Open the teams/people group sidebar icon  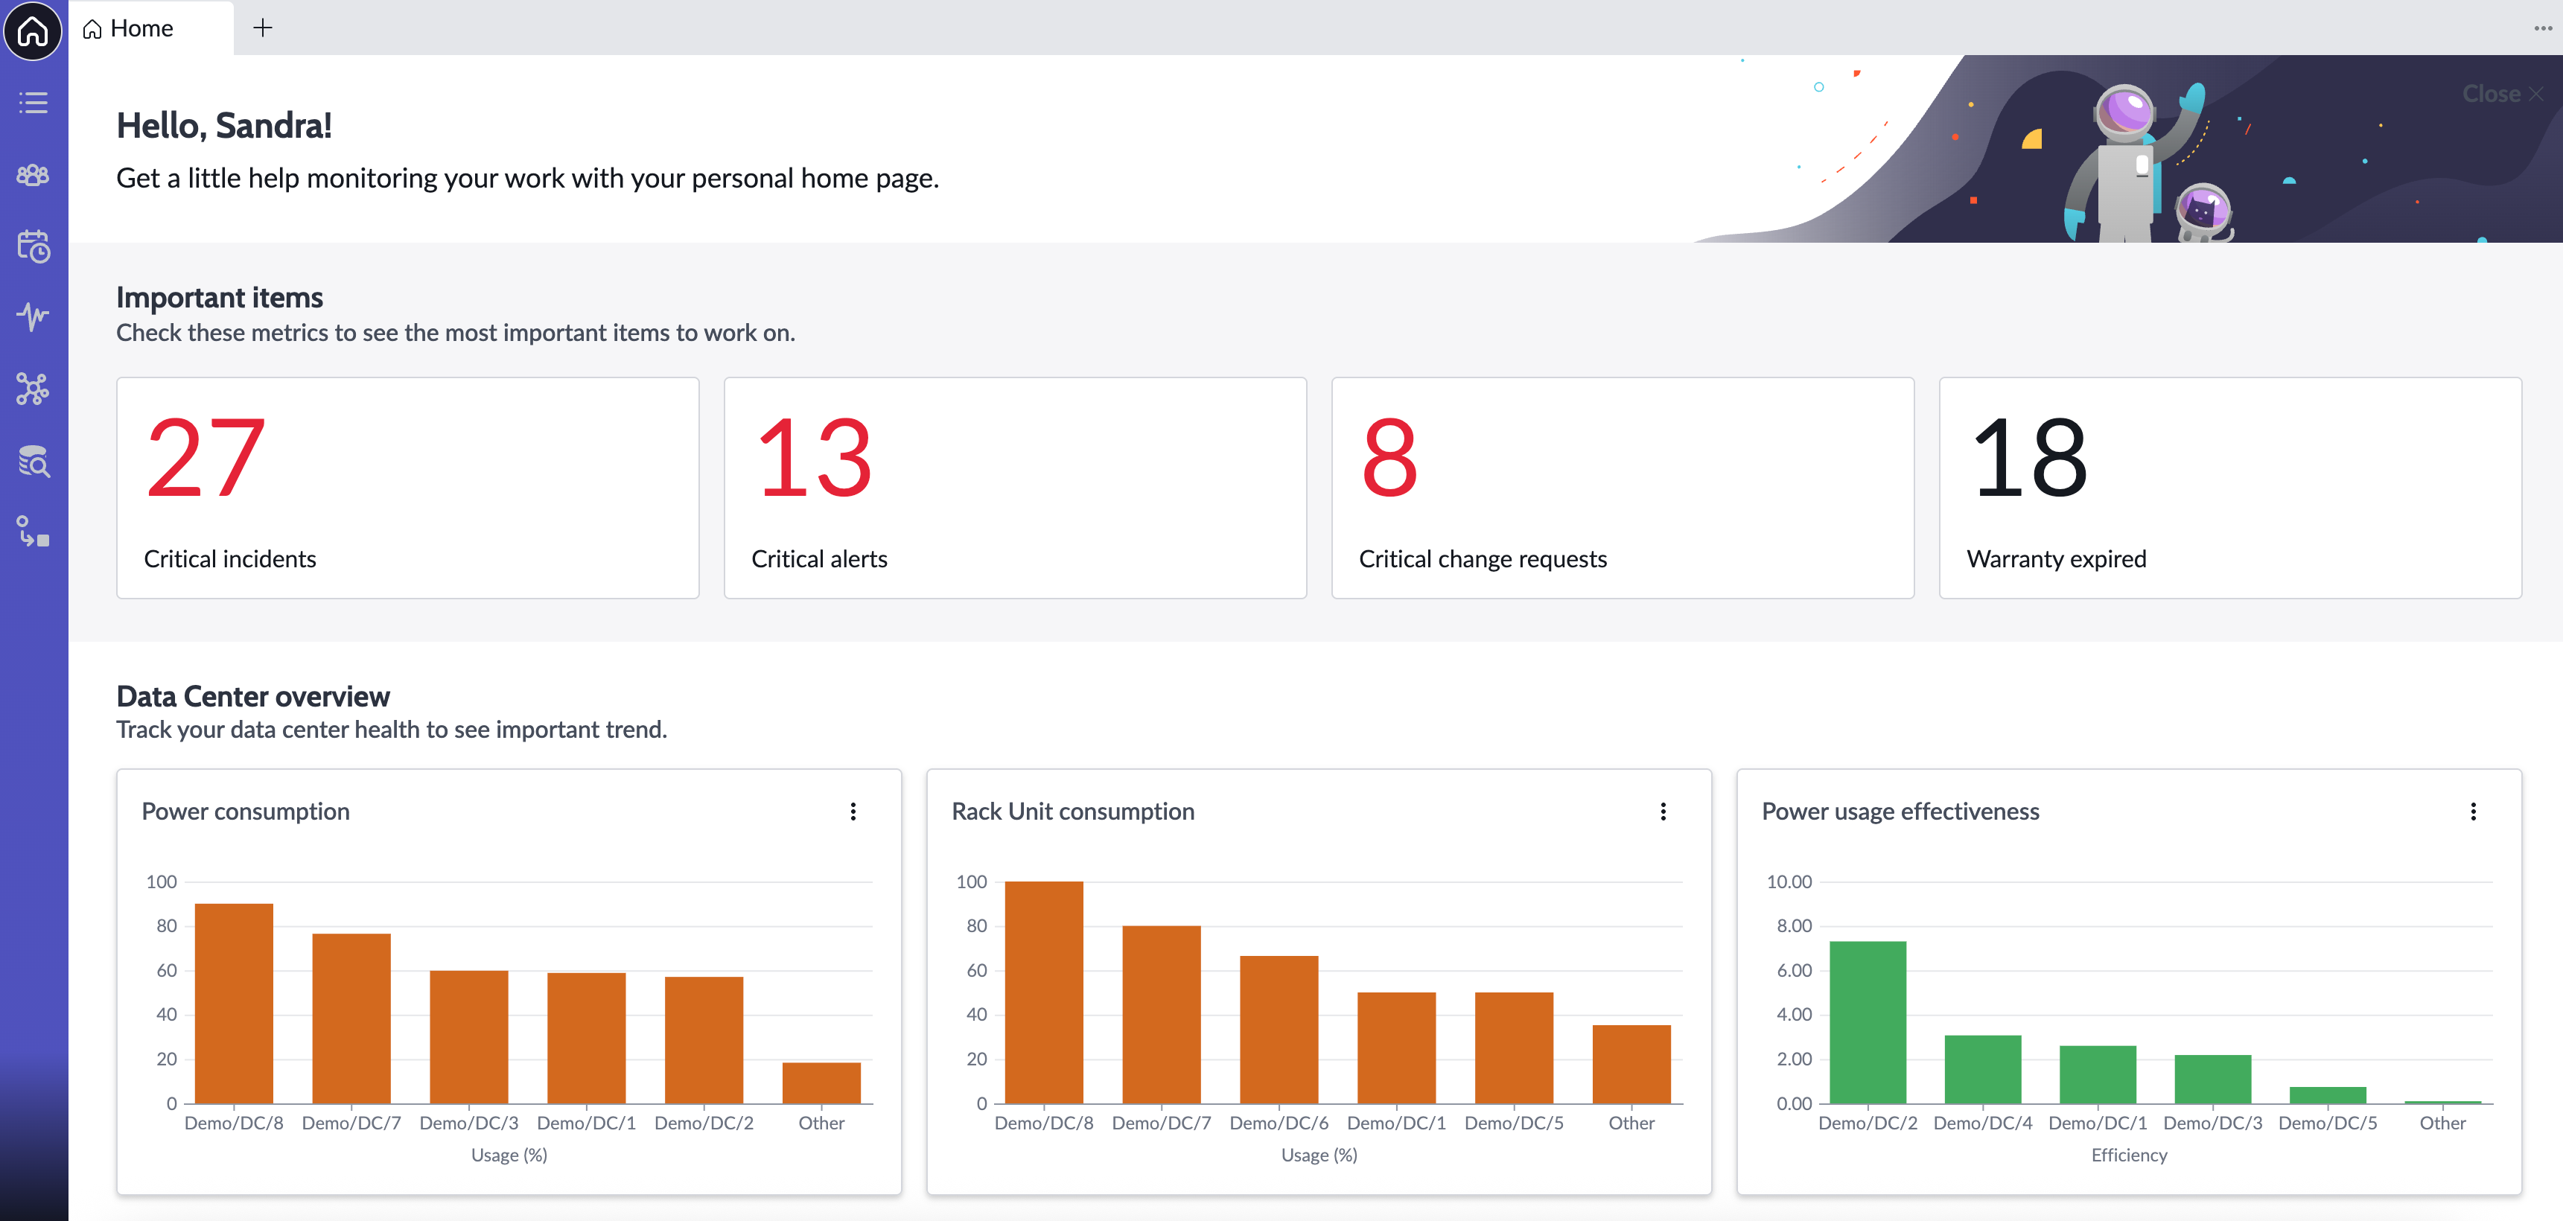33,175
